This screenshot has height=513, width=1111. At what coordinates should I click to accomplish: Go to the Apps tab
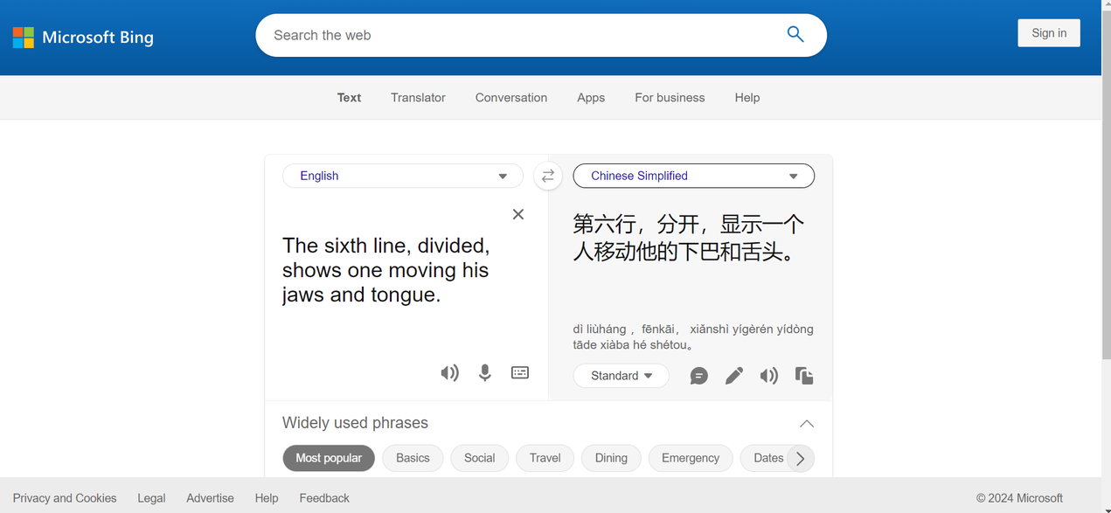[x=591, y=98]
